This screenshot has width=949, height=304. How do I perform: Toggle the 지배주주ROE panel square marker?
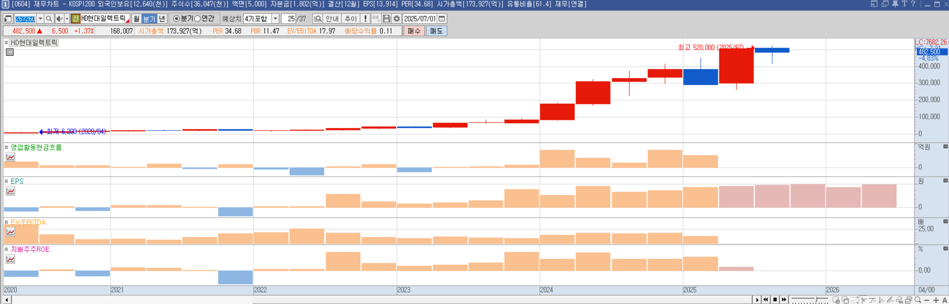pyautogui.click(x=6, y=249)
